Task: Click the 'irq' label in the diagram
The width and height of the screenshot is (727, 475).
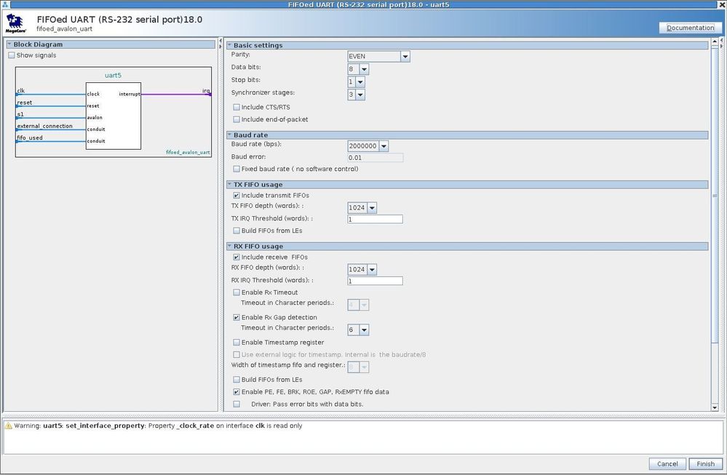Action: tap(207, 90)
